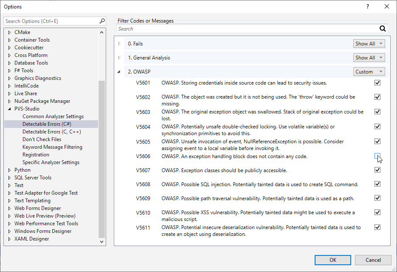Enable V5606 empty exception block checkbox
This screenshot has height=272, width=397.
(x=377, y=156)
